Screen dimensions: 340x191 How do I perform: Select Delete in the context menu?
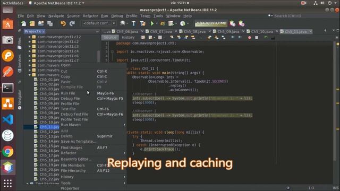93,136
